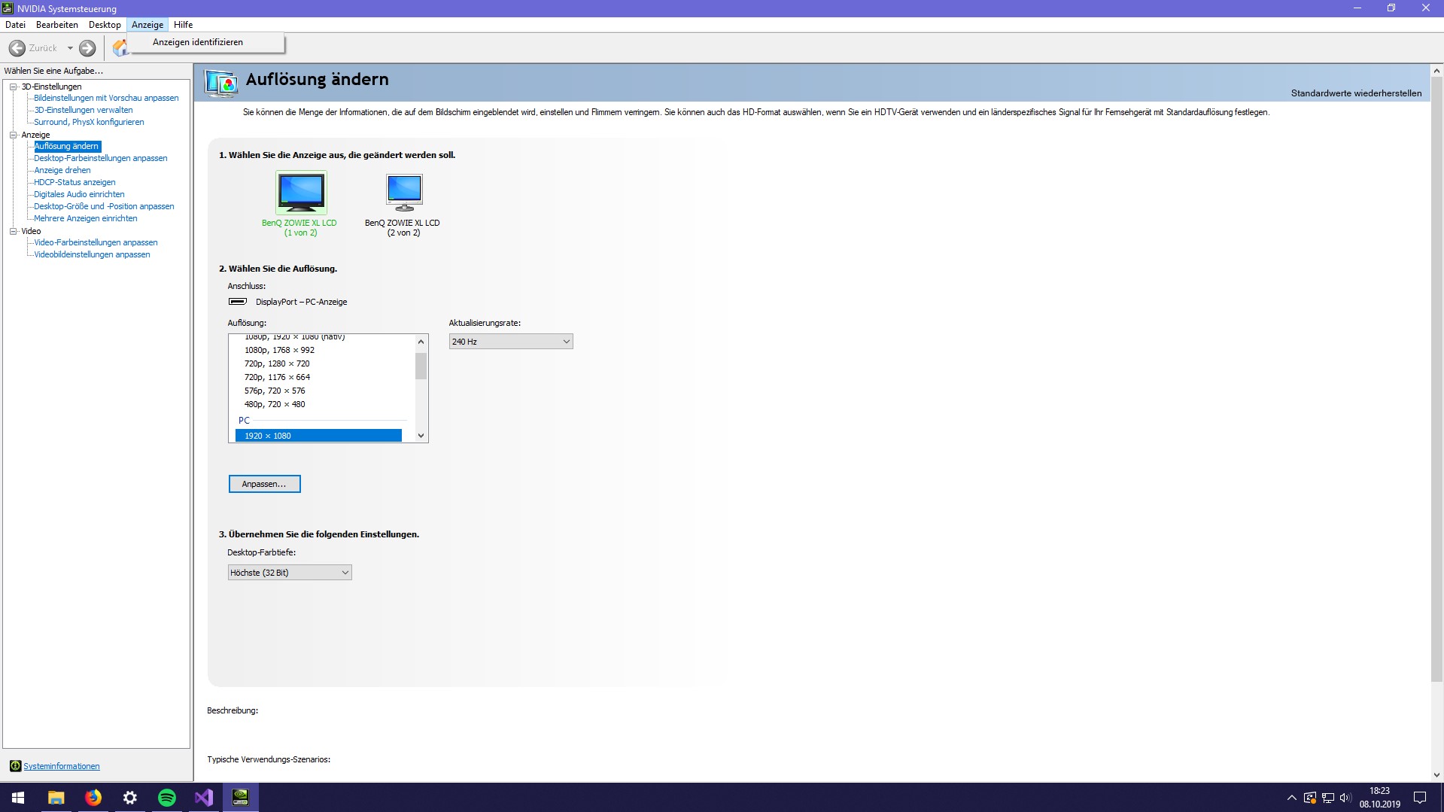
Task: Open the Bearbeiten menu
Action: (x=57, y=25)
